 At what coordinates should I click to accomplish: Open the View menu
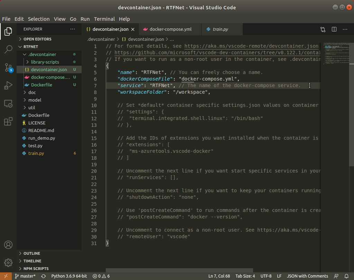pyautogui.click(x=59, y=19)
